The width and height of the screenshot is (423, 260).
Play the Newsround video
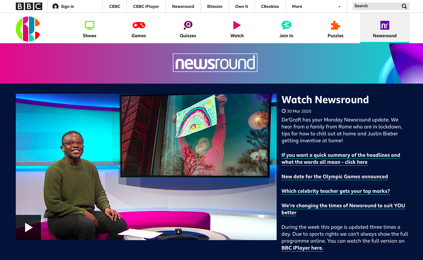click(29, 228)
